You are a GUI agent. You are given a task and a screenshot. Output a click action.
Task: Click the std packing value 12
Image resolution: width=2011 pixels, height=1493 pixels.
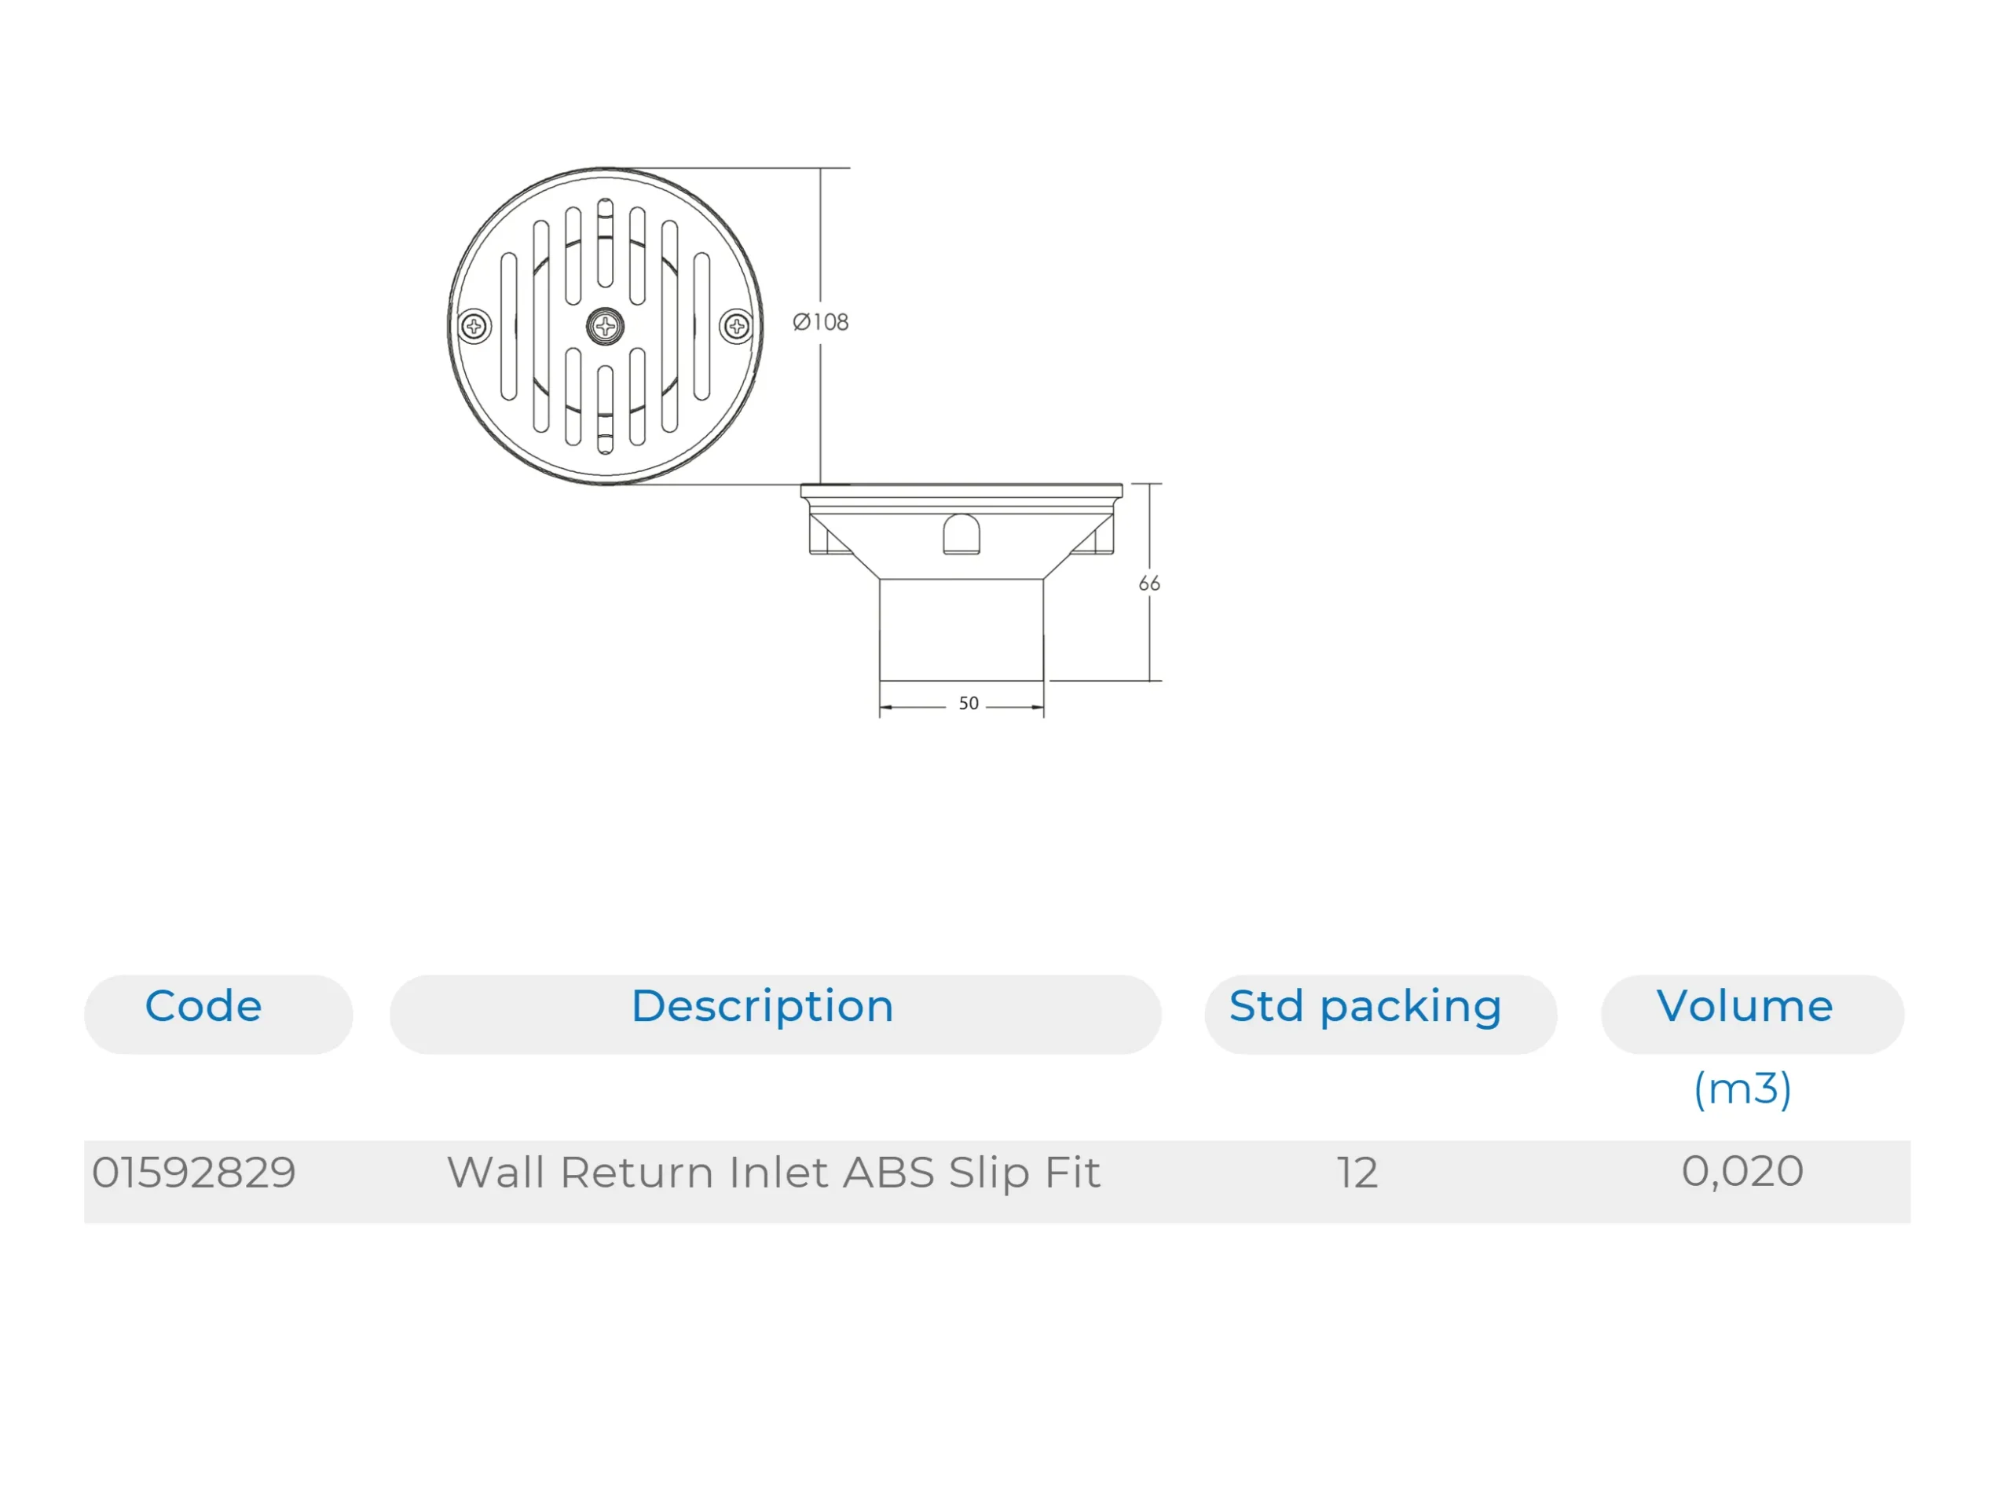1357,1173
